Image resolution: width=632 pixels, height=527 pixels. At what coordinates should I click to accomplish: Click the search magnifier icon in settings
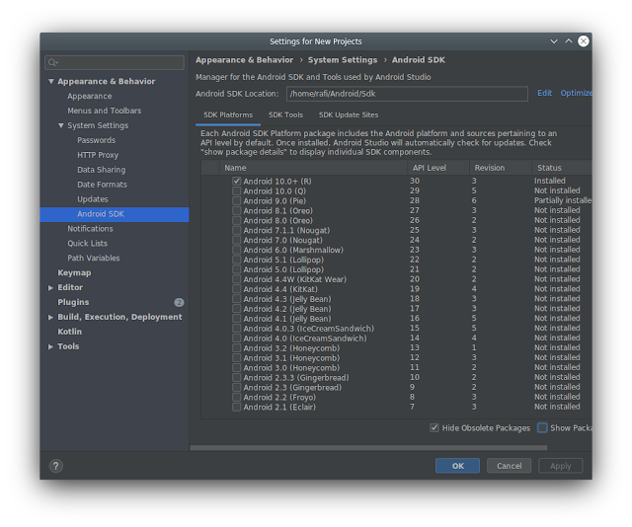coord(52,62)
